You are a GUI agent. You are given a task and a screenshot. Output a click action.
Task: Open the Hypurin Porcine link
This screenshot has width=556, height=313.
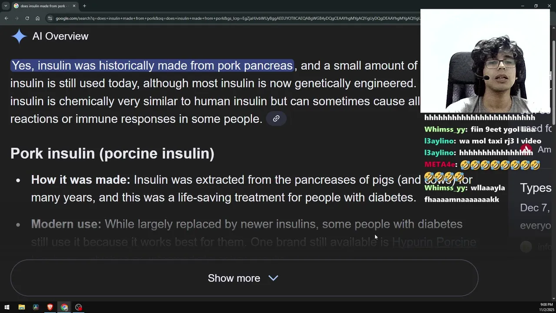(x=434, y=242)
